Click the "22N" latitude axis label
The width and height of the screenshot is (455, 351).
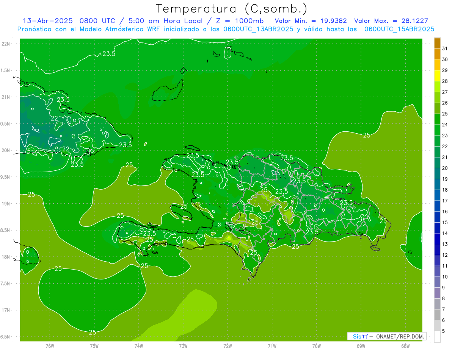(x=6, y=44)
